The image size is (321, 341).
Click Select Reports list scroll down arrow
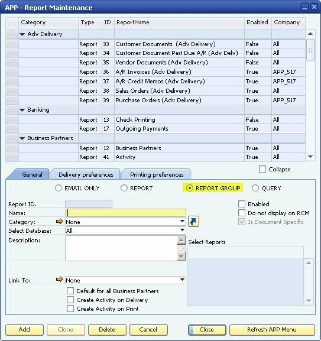(x=309, y=301)
